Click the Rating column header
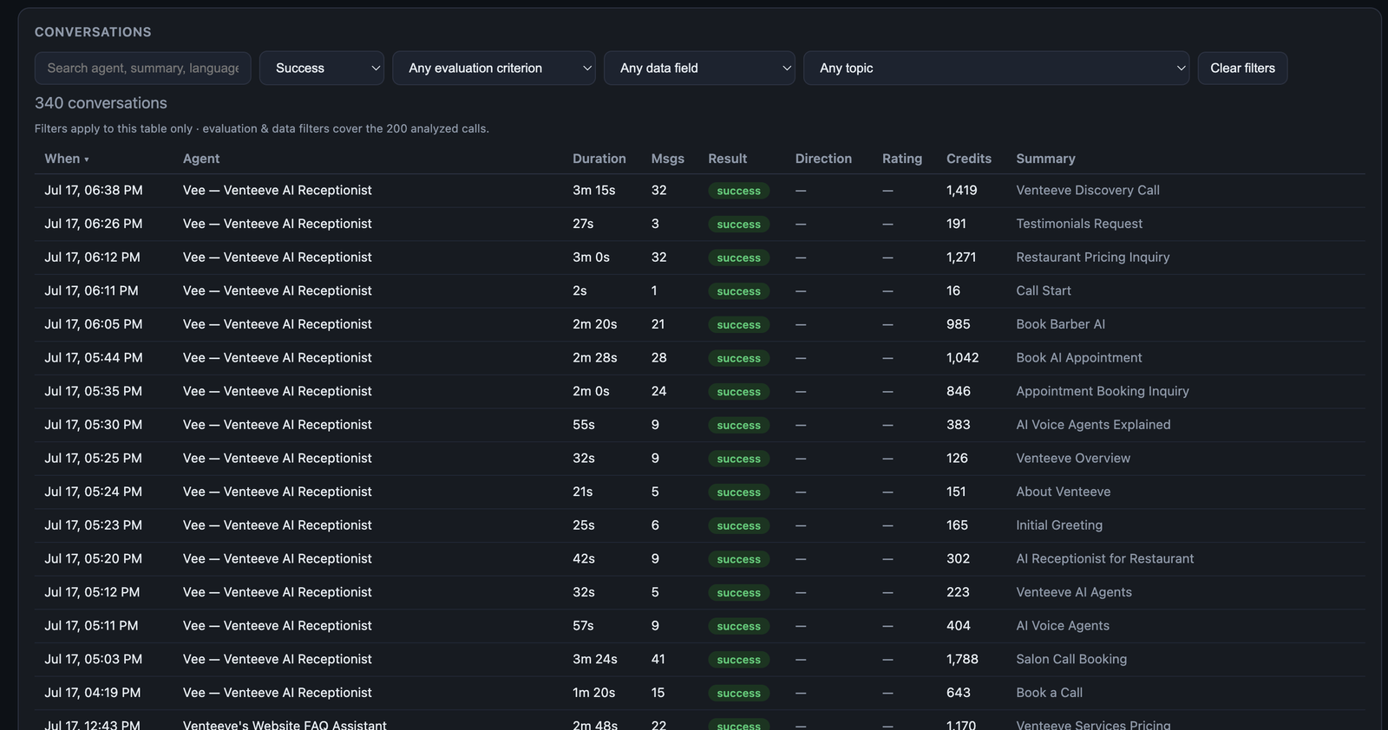1388x730 pixels. pos(902,159)
